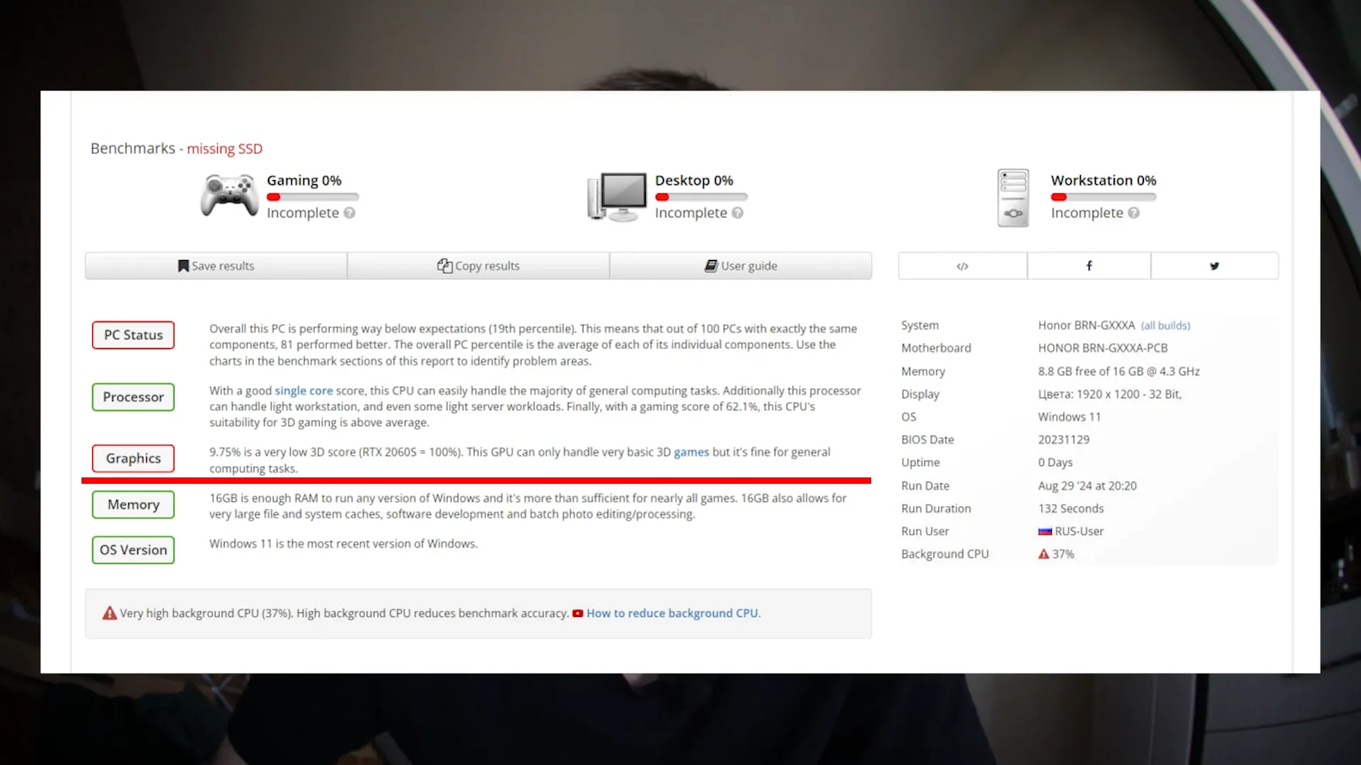The height and width of the screenshot is (765, 1361).
Task: Select the Graphics section label
Action: [x=133, y=458]
